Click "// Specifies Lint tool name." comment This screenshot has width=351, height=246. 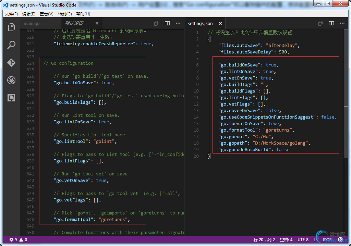(x=90, y=135)
